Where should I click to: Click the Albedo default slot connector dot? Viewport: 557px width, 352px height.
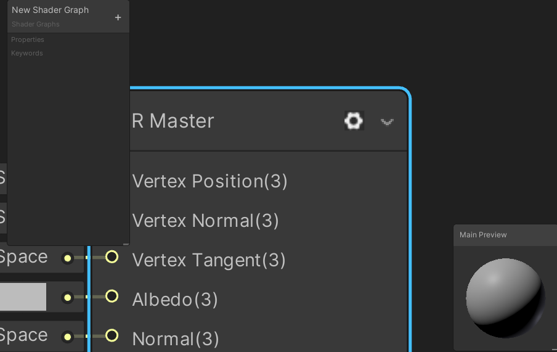pyautogui.click(x=67, y=298)
